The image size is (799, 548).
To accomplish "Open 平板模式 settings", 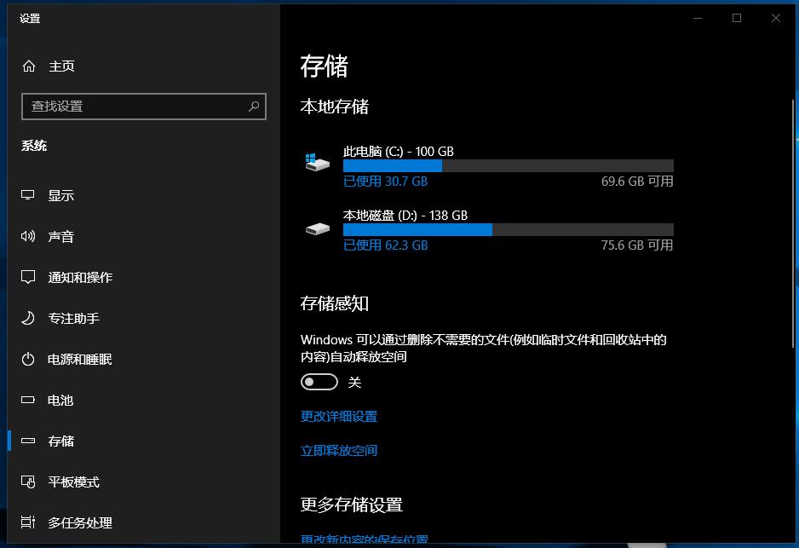I will 28,482.
